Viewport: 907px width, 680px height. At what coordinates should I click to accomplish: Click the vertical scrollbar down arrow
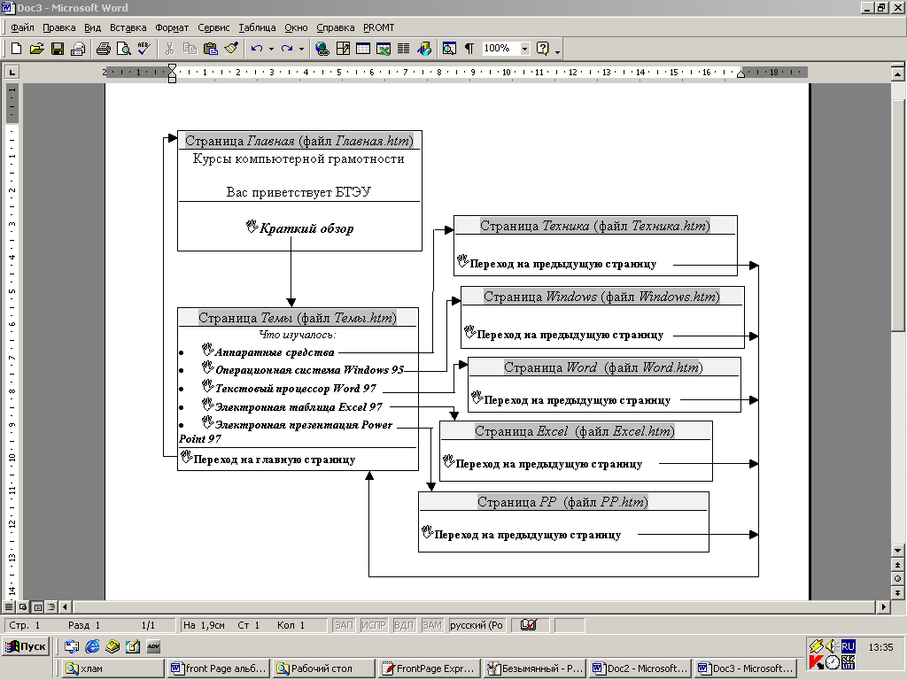click(897, 550)
